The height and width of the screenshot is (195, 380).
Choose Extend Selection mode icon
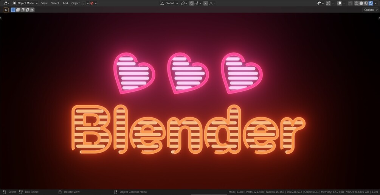tap(18, 10)
